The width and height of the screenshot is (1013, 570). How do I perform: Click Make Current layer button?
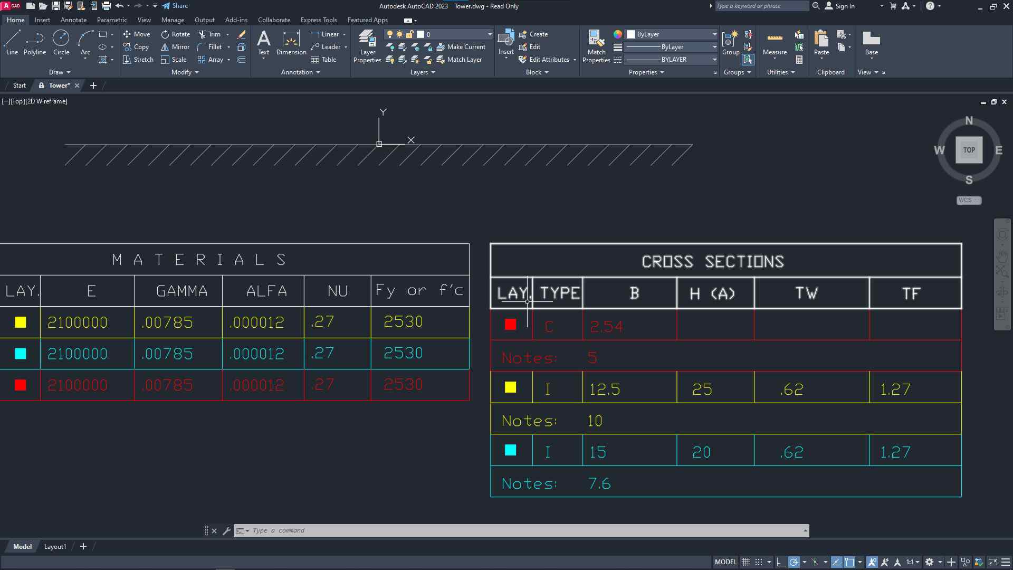coord(461,47)
